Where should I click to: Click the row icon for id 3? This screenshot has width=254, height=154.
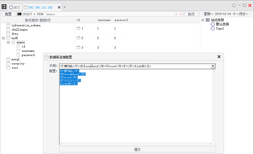tap(78, 48)
